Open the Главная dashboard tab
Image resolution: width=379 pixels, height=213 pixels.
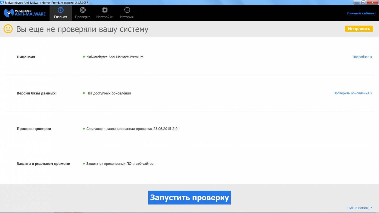61,13
